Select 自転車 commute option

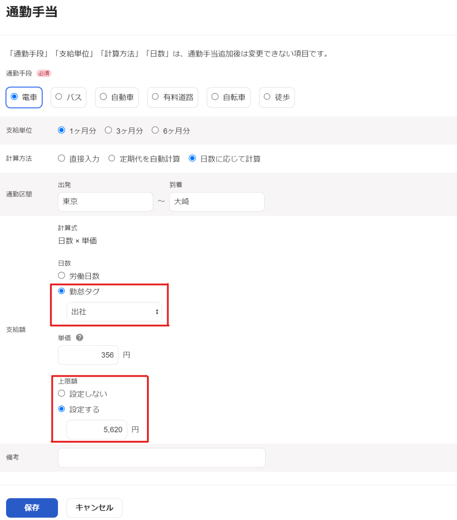228,98
